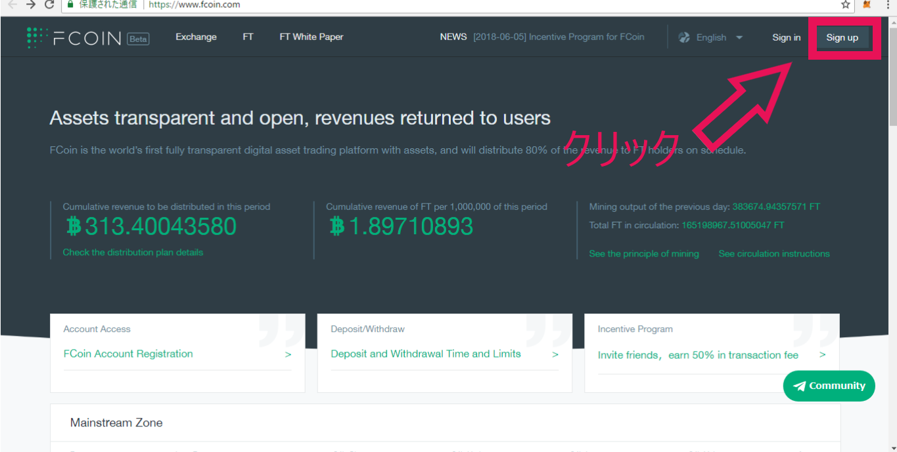Image resolution: width=897 pixels, height=452 pixels.
Task: Click the FCoin logo in header
Action: pyautogui.click(x=74, y=37)
